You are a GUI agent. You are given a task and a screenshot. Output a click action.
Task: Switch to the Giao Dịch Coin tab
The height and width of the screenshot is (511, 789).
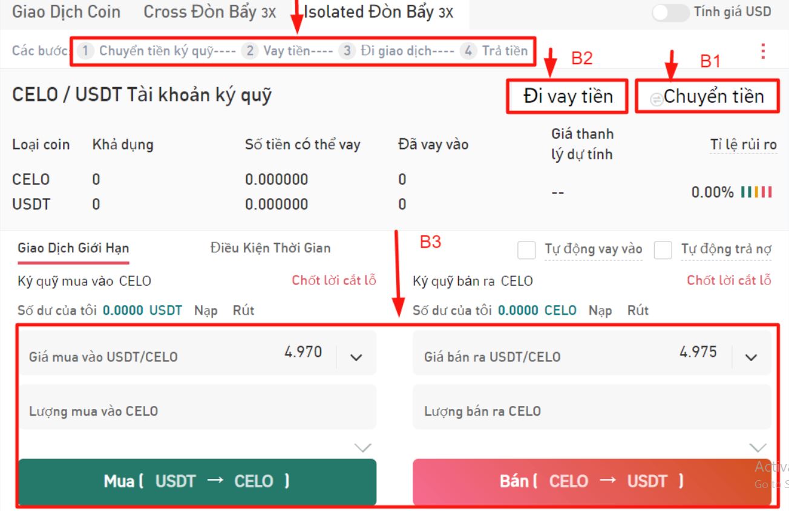[67, 12]
